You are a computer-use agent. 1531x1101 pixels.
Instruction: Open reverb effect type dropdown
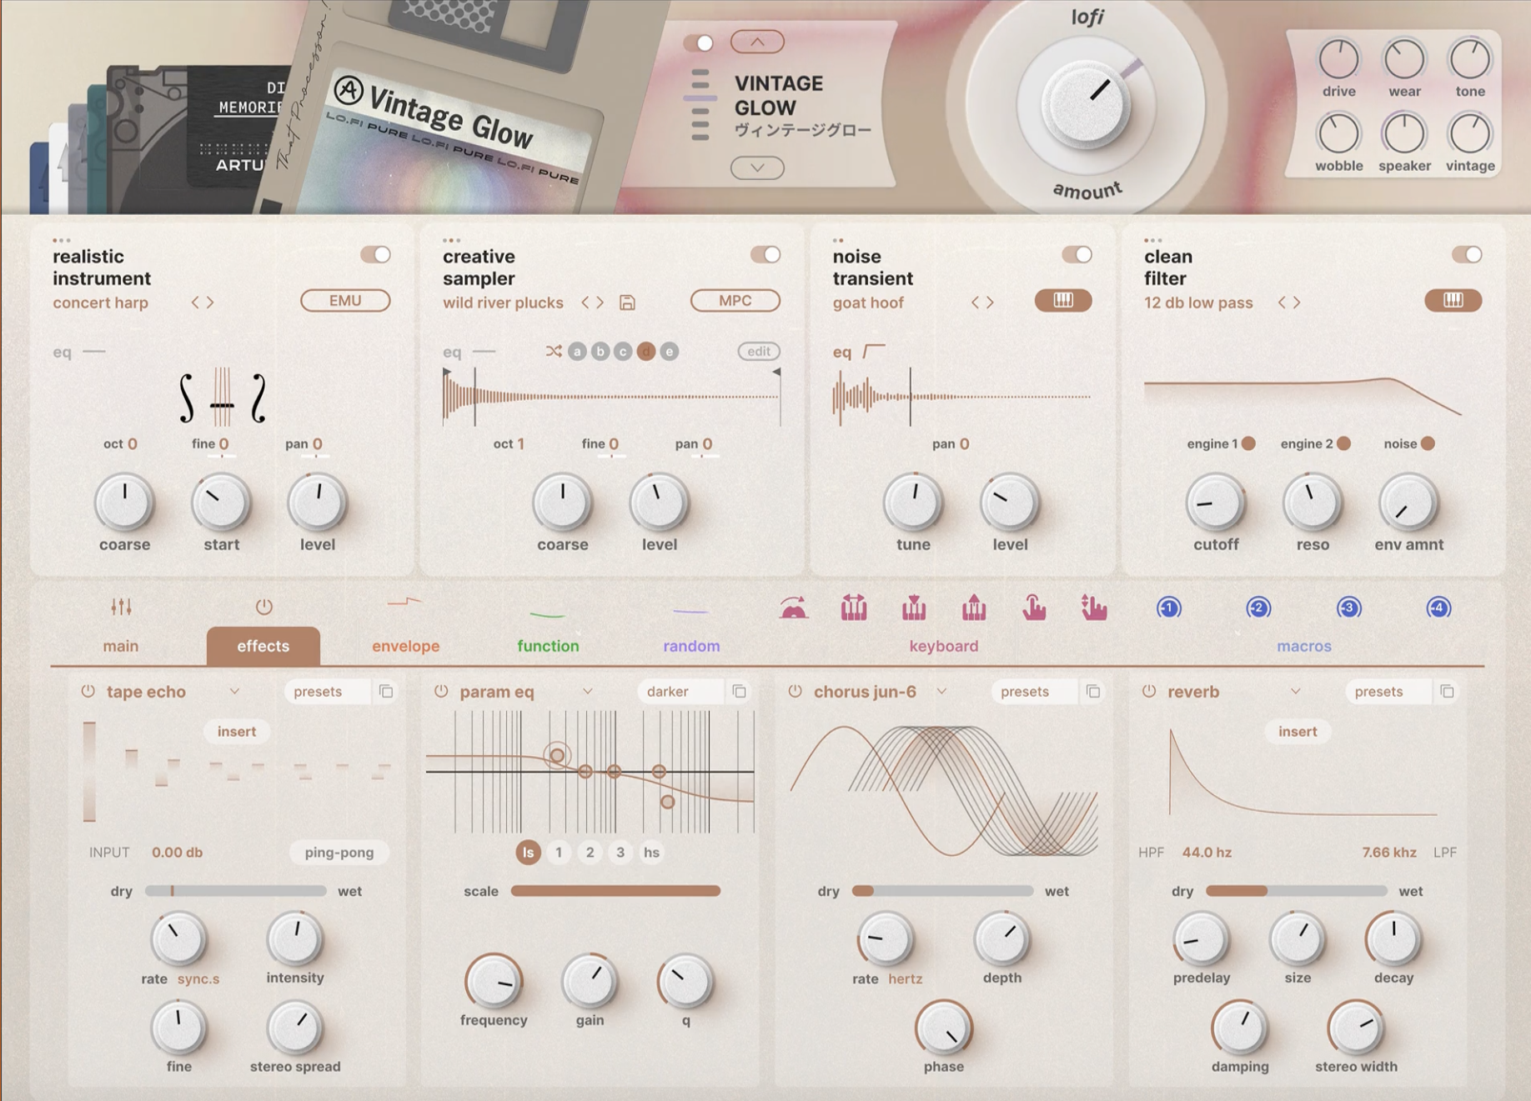coord(1296,692)
